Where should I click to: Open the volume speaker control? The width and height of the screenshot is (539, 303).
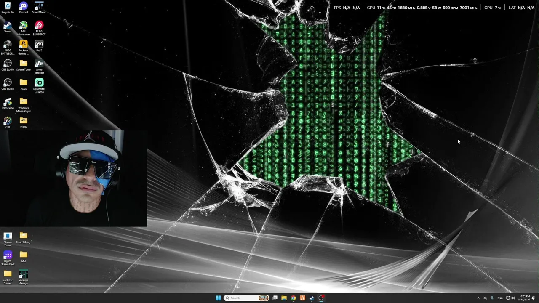click(x=513, y=298)
